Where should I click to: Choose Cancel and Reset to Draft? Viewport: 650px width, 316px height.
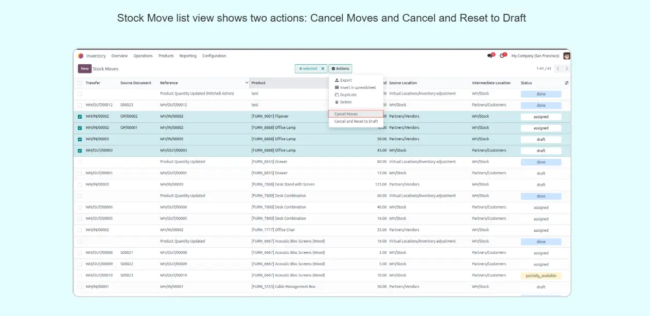(x=356, y=121)
